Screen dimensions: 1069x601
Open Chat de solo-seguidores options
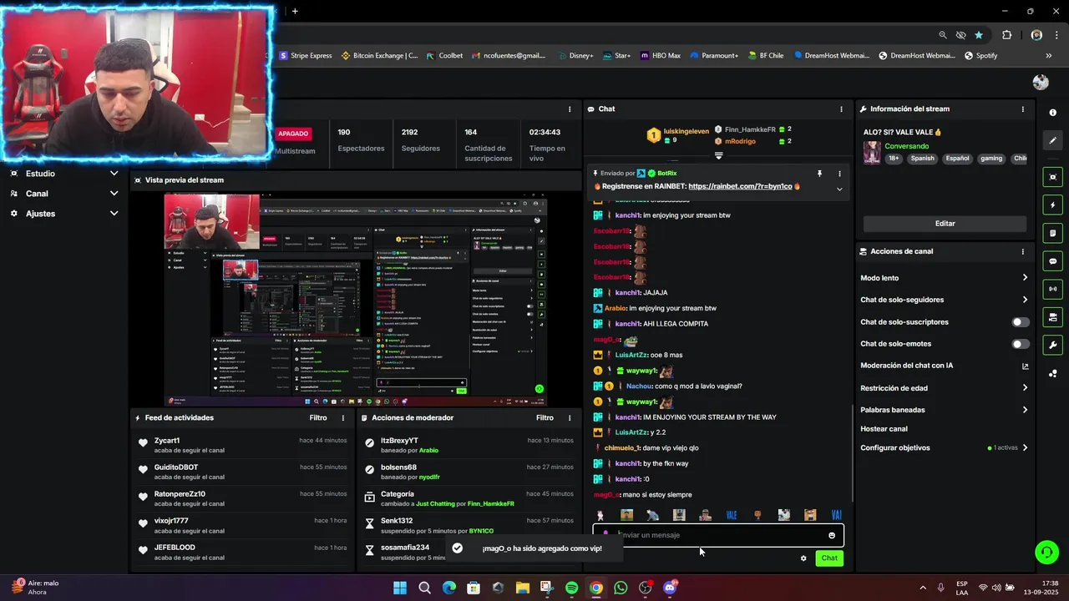click(x=945, y=300)
